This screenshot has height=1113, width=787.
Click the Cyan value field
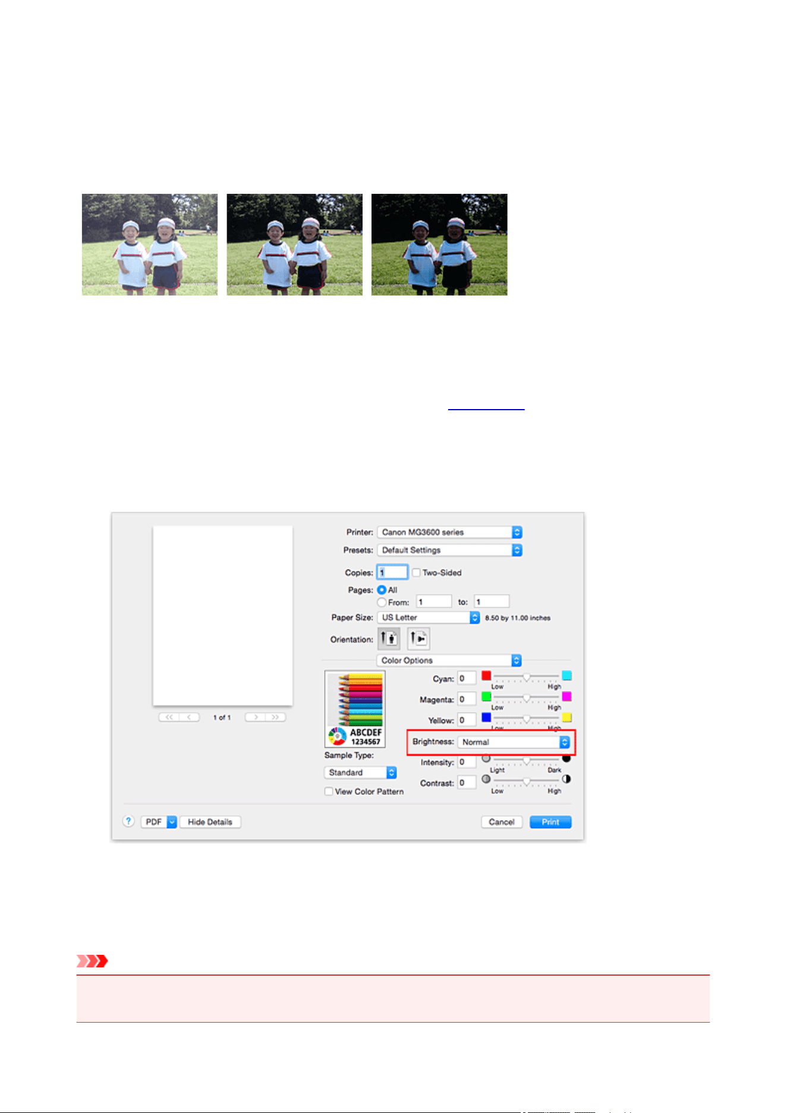[x=467, y=678]
